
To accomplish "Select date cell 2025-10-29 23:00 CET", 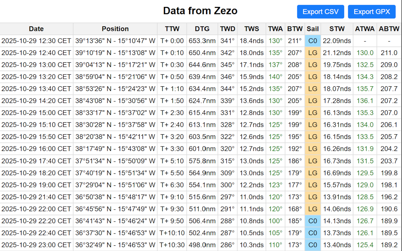I will (36, 245).
